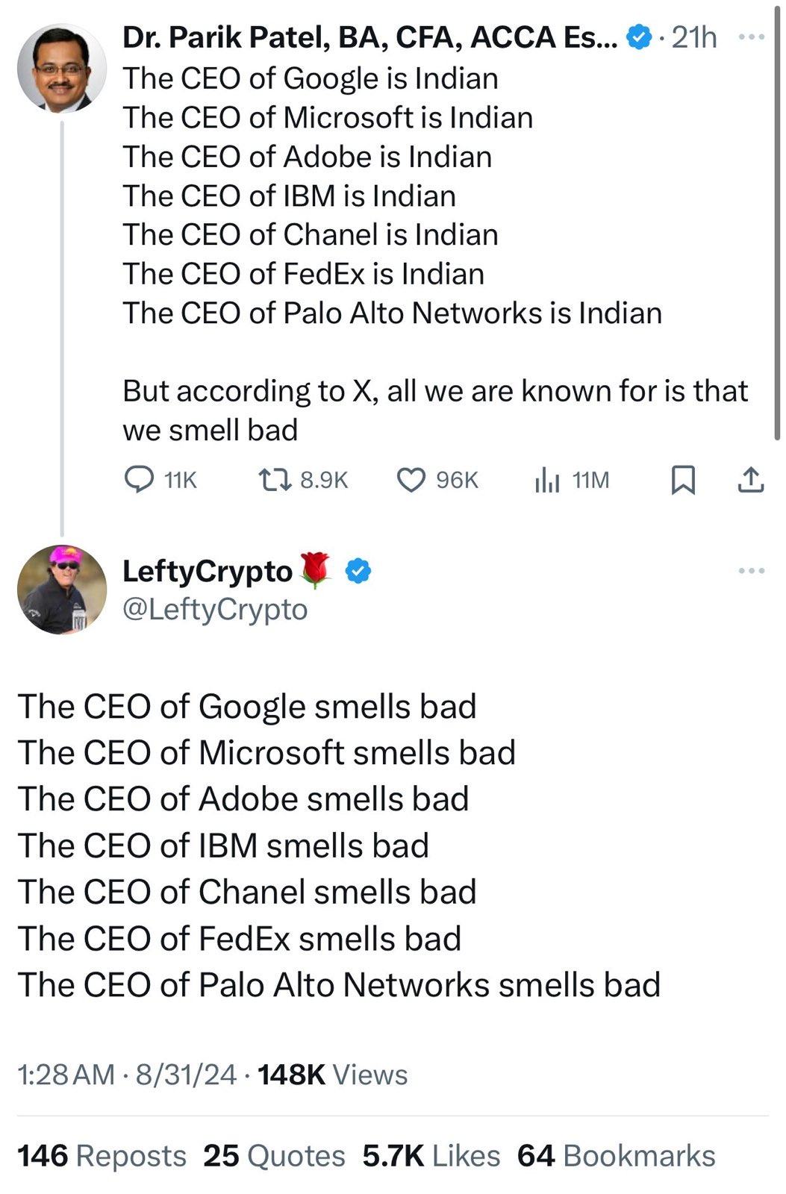Click the verified badge next to LeftyCrypto
Image resolution: width=786 pixels, height=1194 pixels.
[x=359, y=571]
